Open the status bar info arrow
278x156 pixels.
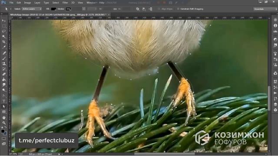coord(59,154)
